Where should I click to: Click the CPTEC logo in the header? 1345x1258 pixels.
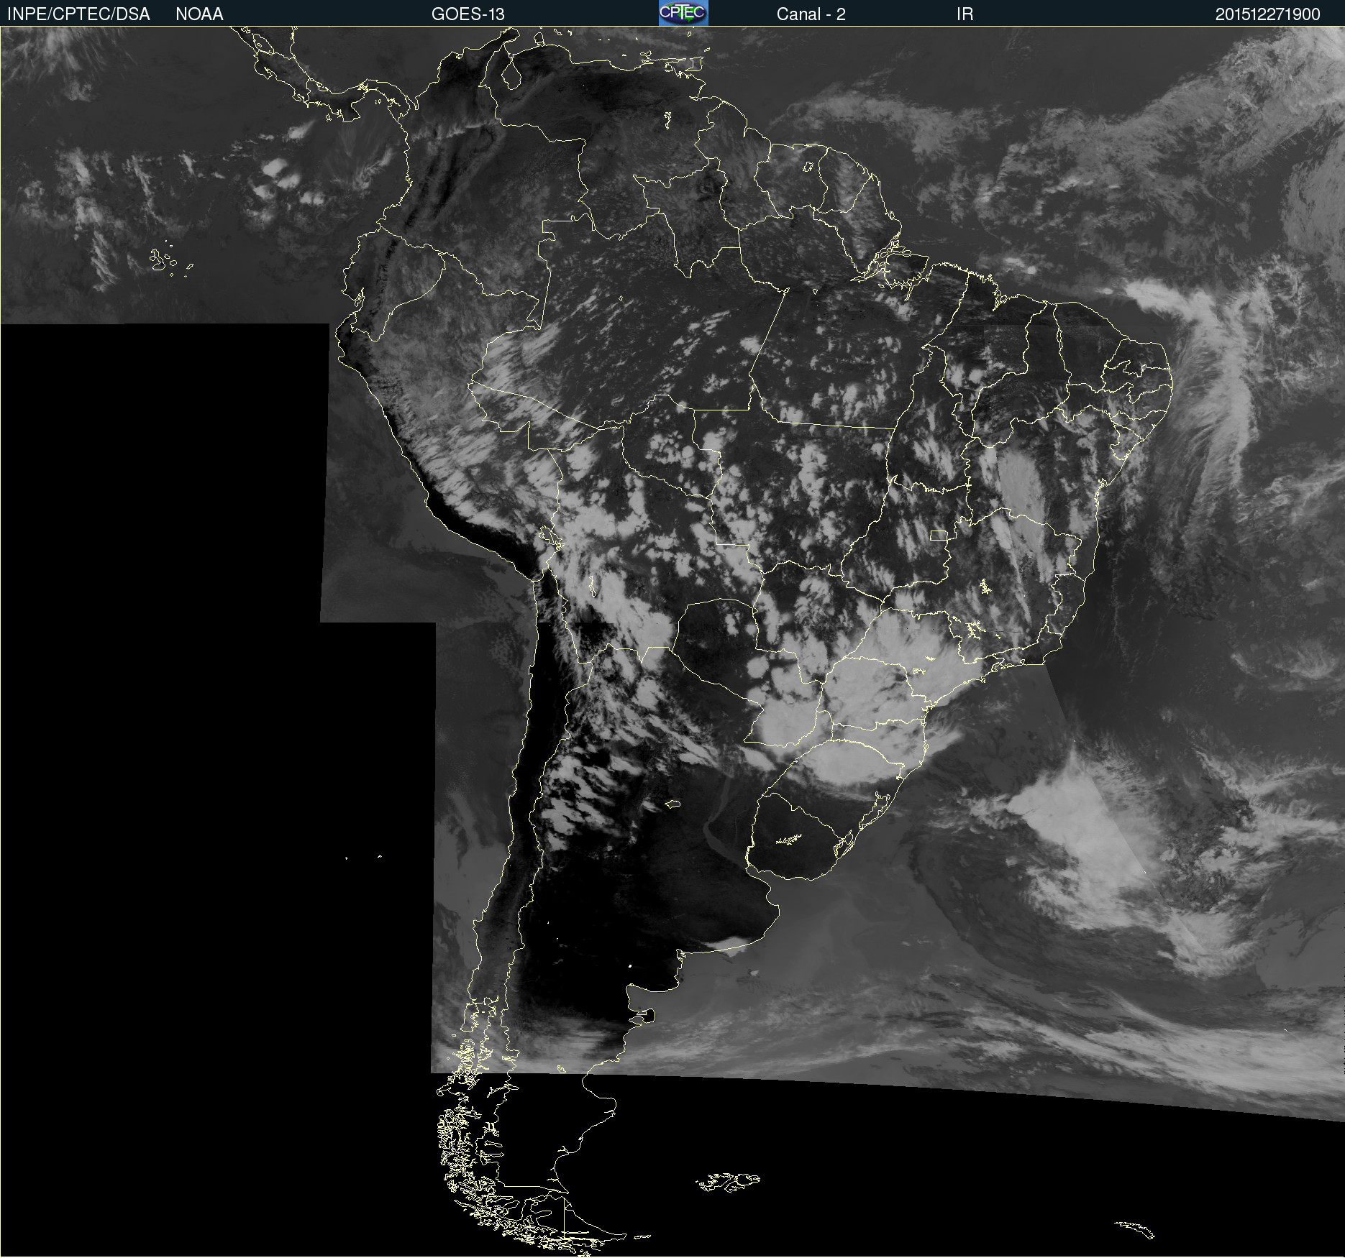tap(683, 13)
